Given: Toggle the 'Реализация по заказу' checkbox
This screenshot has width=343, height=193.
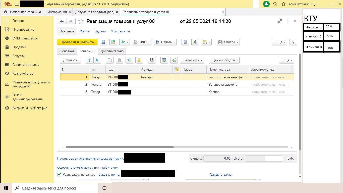Looking at the screenshot, I should point(60,174).
